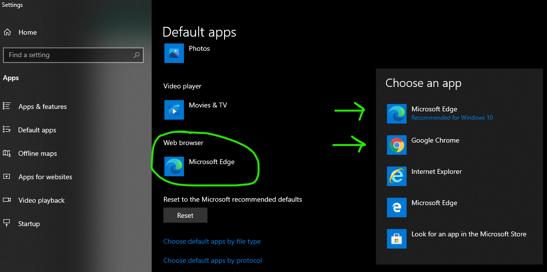The width and height of the screenshot is (547, 272).
Task: Change the Microsoft Edge web browser default
Action: [x=200, y=167]
